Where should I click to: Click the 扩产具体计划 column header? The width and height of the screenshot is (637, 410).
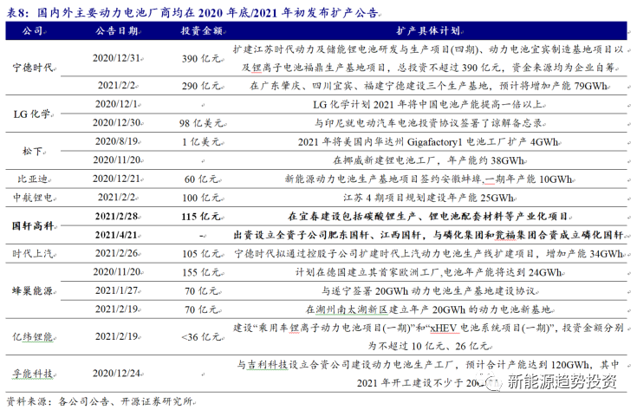pyautogui.click(x=428, y=31)
